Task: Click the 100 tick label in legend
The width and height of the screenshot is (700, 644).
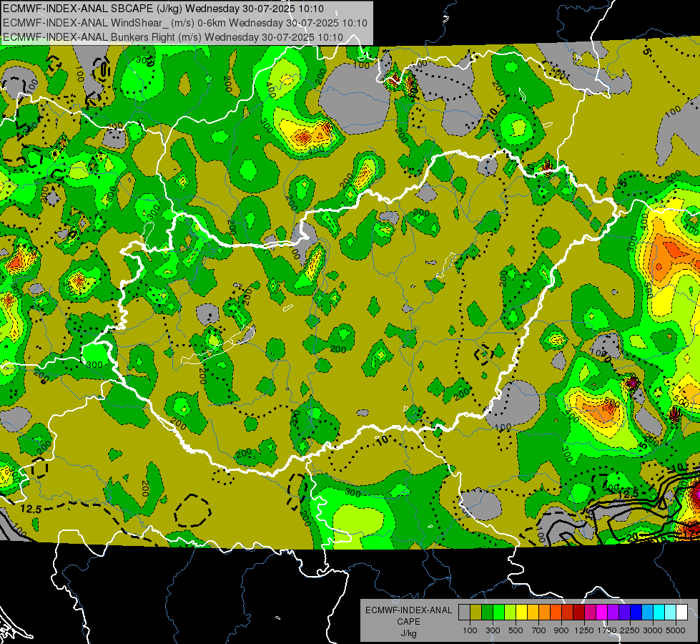Action: 470,630
